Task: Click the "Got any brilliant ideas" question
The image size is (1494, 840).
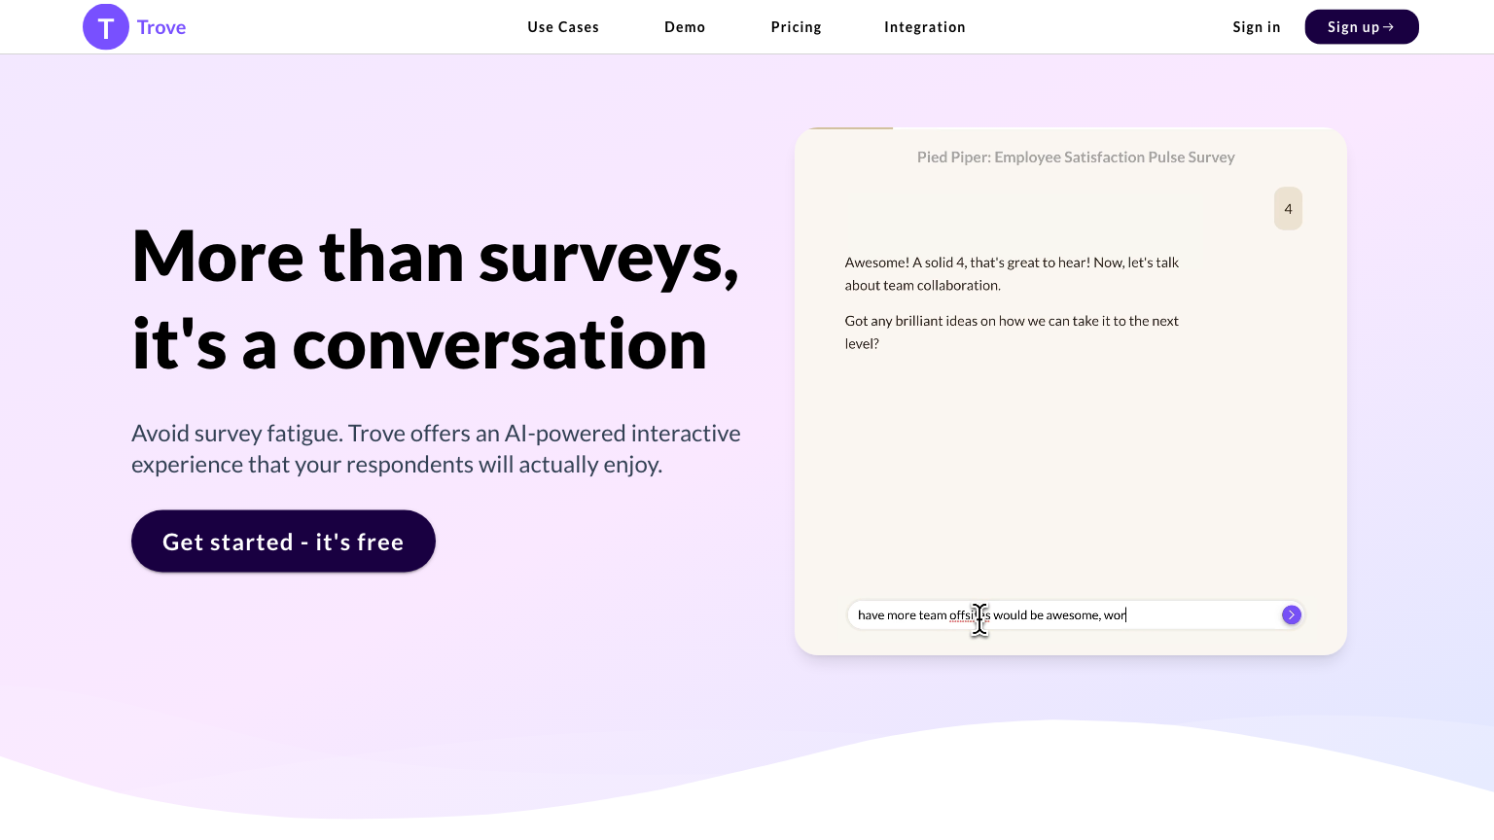Action: coord(1012,332)
